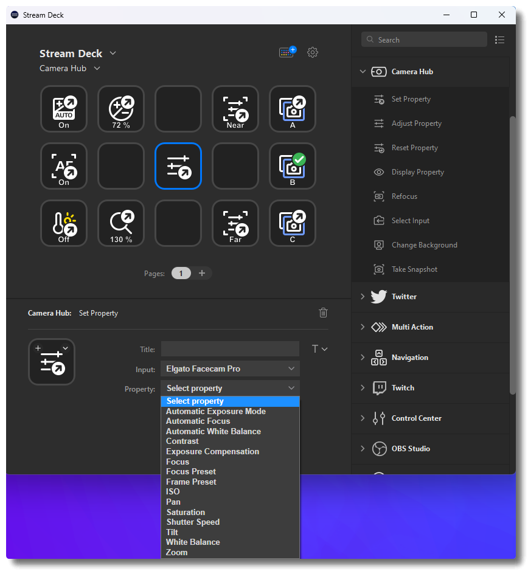This screenshot has height=571, width=528.
Task: Click the Title text field
Action: [x=230, y=349]
